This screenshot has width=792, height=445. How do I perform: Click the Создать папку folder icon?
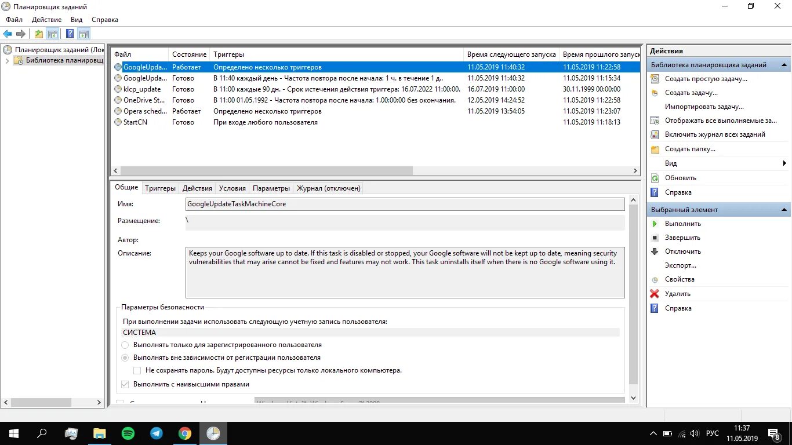pos(655,149)
